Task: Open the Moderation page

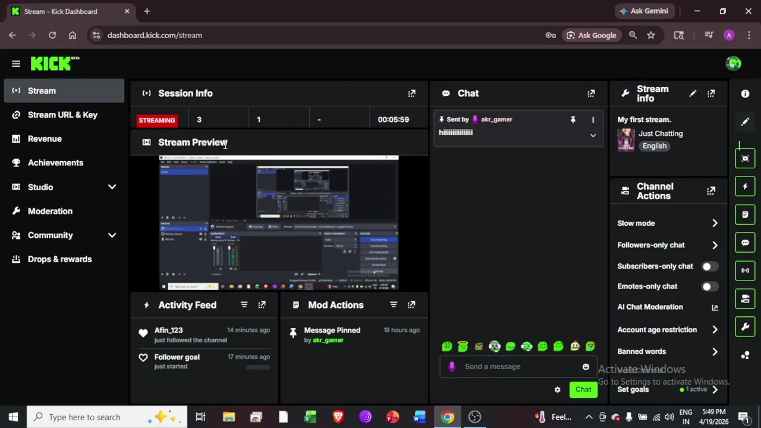Action: pyautogui.click(x=64, y=211)
